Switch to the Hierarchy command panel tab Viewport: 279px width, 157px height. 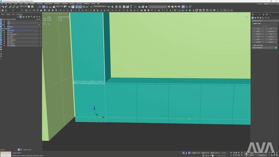click(x=260, y=14)
